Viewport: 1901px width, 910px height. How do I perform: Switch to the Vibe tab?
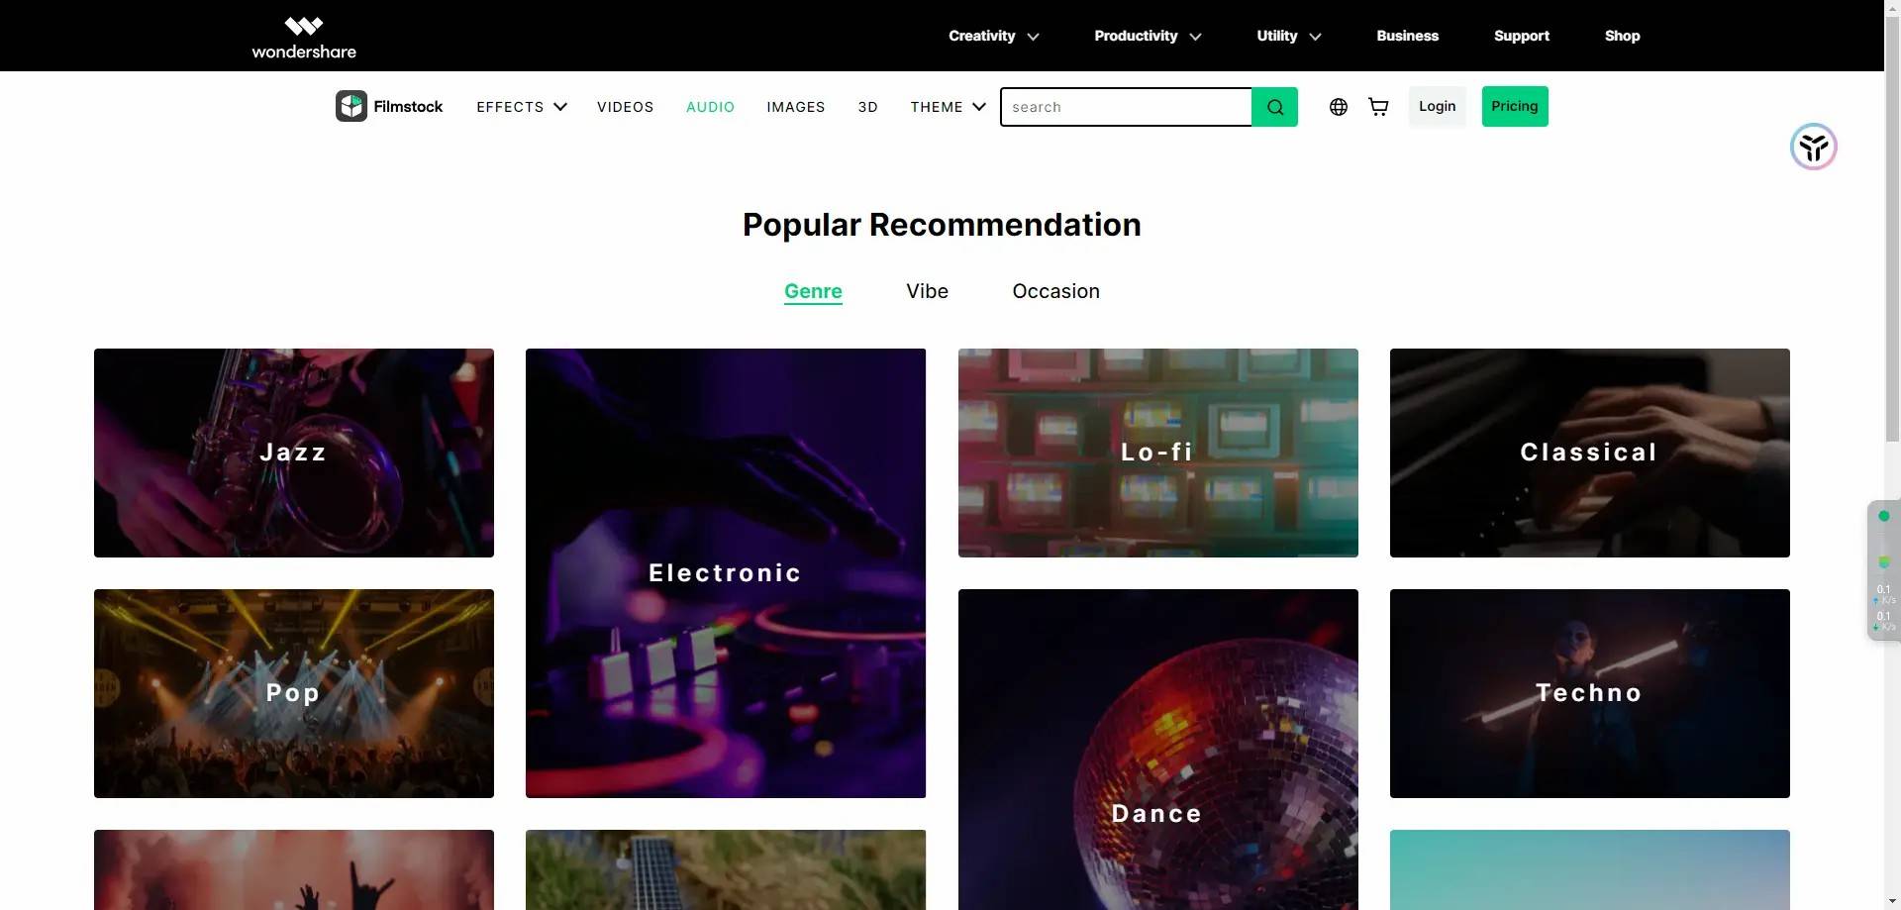(927, 291)
